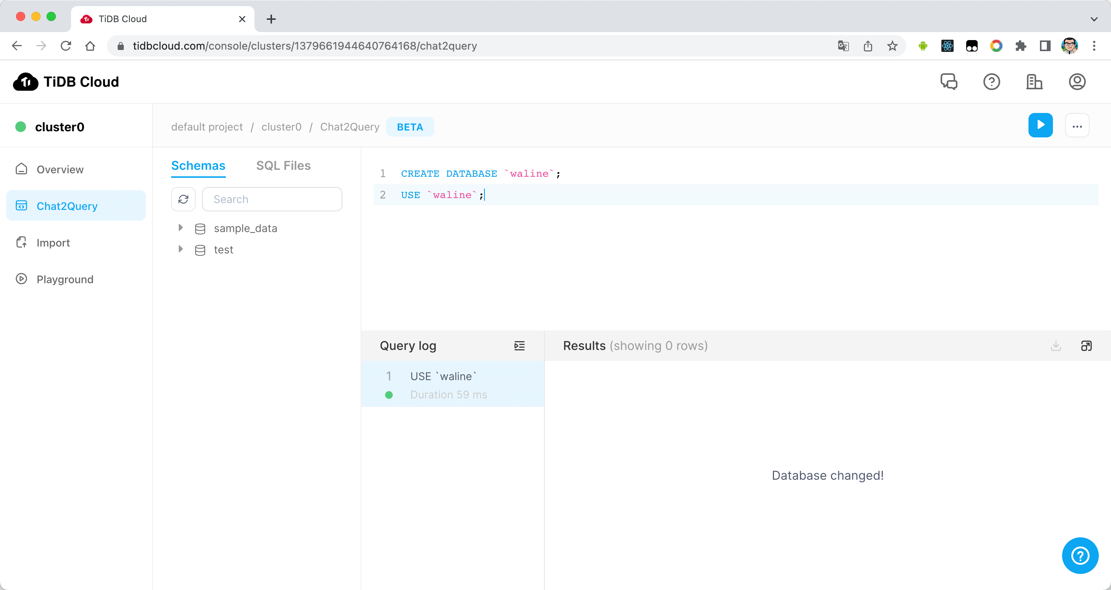Open the Playground sidebar item
1111x590 pixels.
tap(65, 279)
